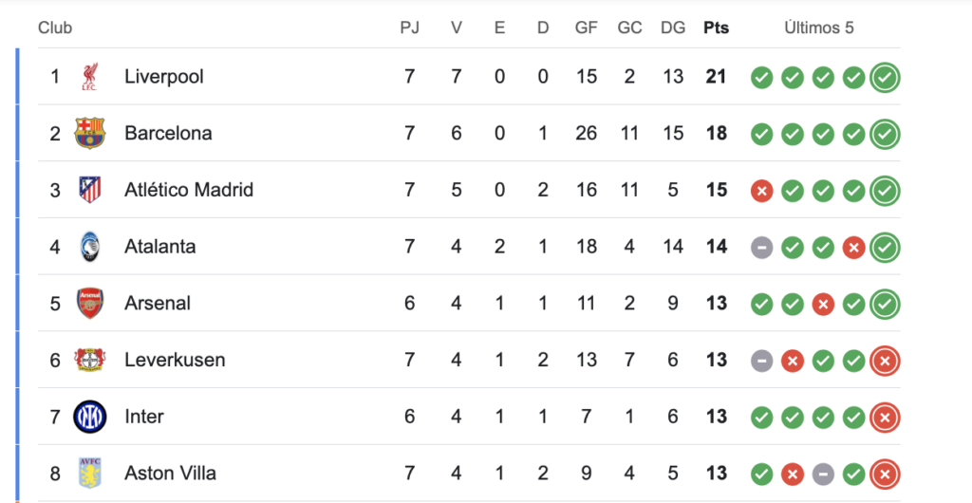Open the Barcelona team name link
The height and width of the screenshot is (503, 972).
[168, 133]
